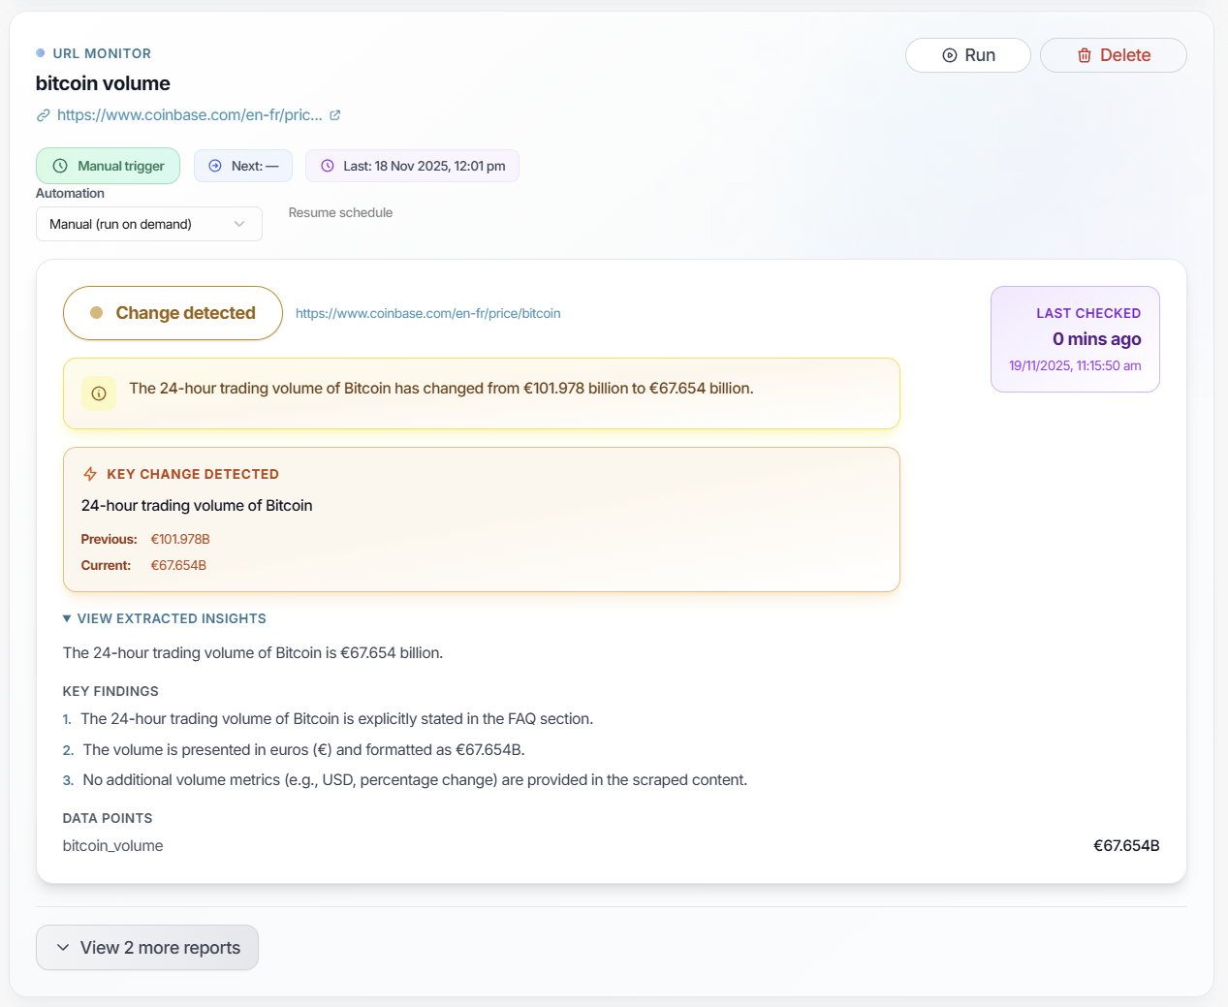Open the coinbase.com/en-fr/price/bitcoin link
1228x1007 pixels.
(x=427, y=312)
